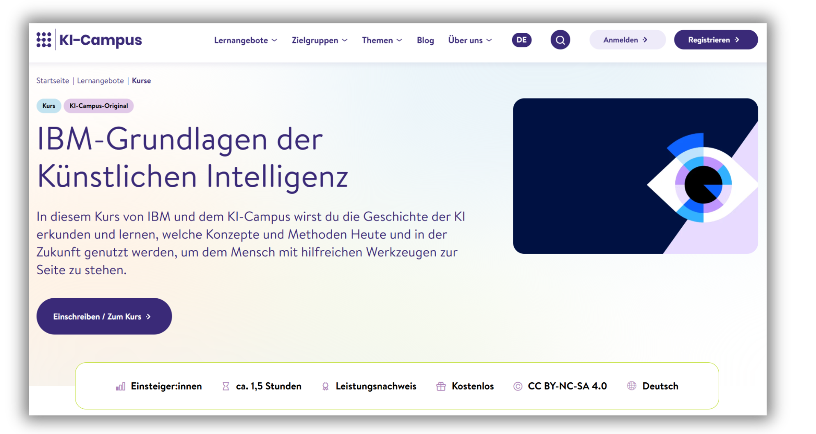
Task: Open the Über uns menu
Action: click(x=470, y=40)
